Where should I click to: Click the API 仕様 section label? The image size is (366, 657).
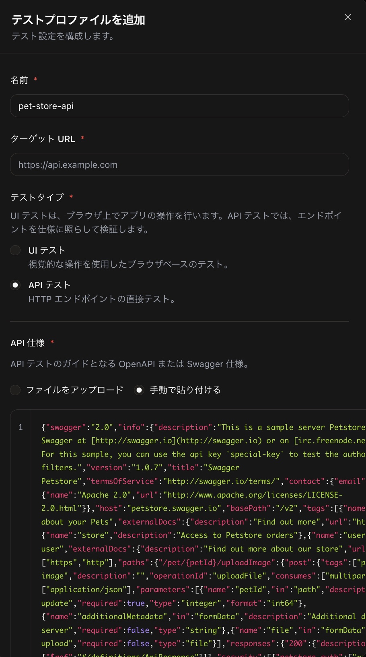(28, 343)
